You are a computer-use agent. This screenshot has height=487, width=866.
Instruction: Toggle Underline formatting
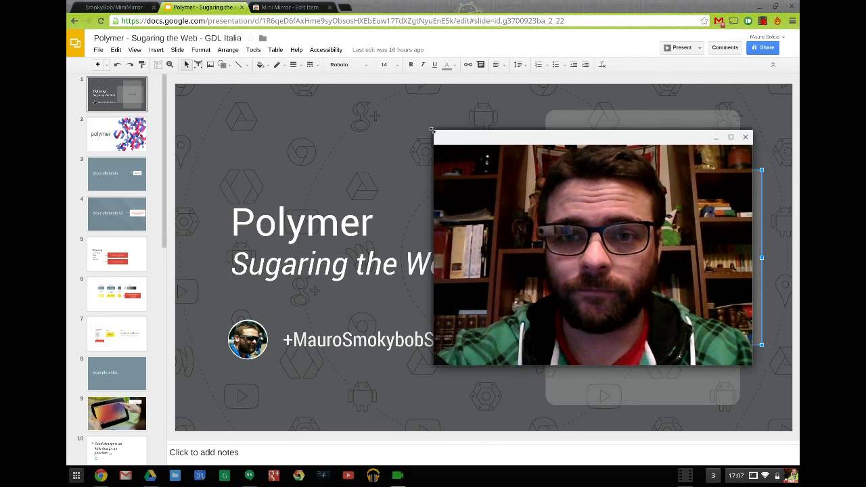tap(434, 65)
